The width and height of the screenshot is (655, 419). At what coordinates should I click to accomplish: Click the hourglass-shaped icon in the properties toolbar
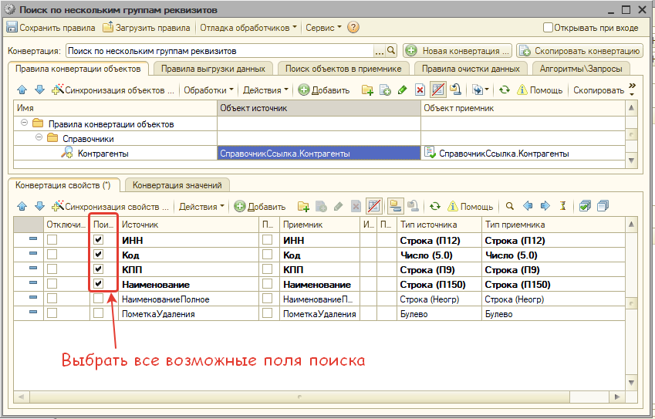coord(563,206)
